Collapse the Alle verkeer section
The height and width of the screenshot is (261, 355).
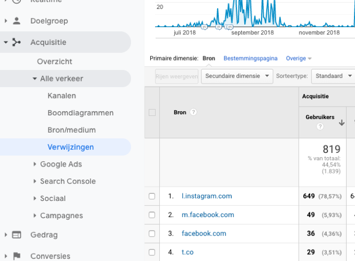[x=35, y=79]
